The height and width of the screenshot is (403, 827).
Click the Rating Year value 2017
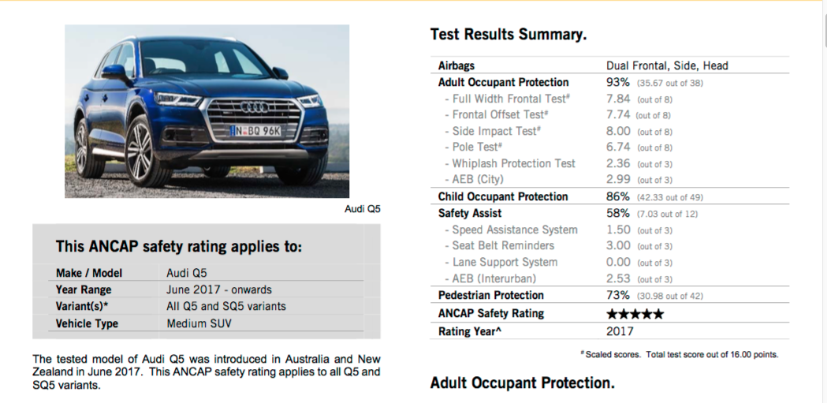coord(620,331)
